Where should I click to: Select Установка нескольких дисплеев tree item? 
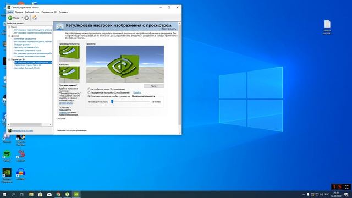coord(30,56)
